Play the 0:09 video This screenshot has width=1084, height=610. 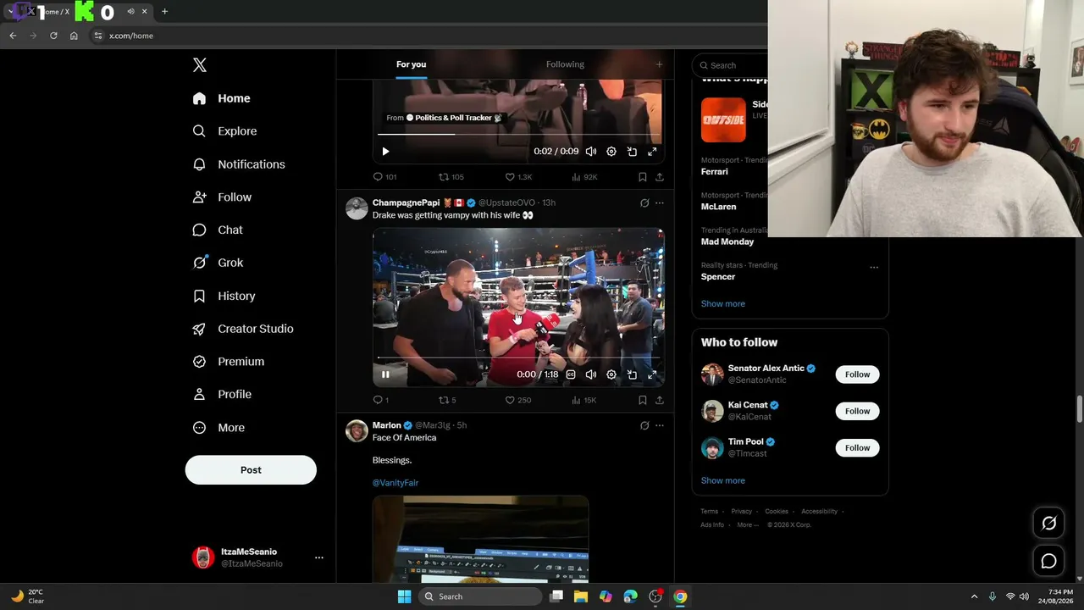pyautogui.click(x=385, y=152)
